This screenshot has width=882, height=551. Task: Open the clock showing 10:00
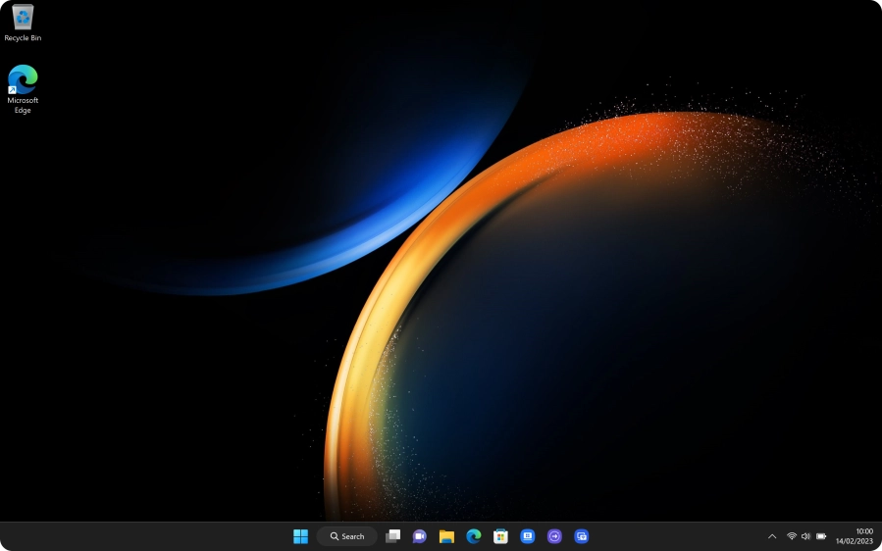[864, 531]
